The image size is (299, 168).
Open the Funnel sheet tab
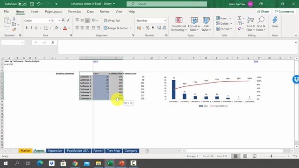click(98, 151)
